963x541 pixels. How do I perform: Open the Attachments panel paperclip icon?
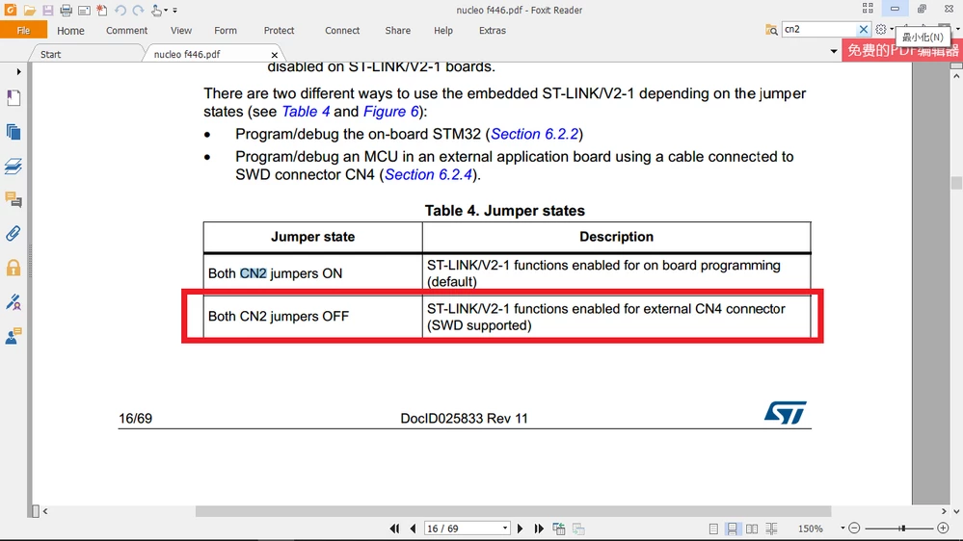pyautogui.click(x=13, y=234)
